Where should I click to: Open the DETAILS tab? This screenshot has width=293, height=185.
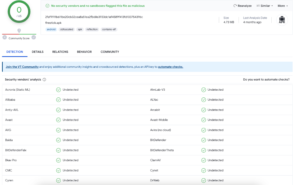[x=38, y=52]
